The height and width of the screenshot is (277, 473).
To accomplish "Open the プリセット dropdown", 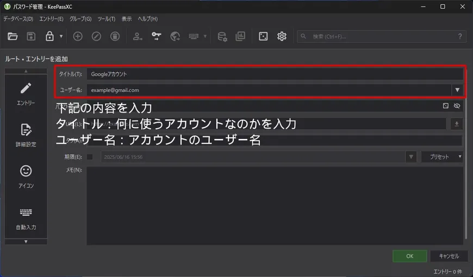I will 442,157.
